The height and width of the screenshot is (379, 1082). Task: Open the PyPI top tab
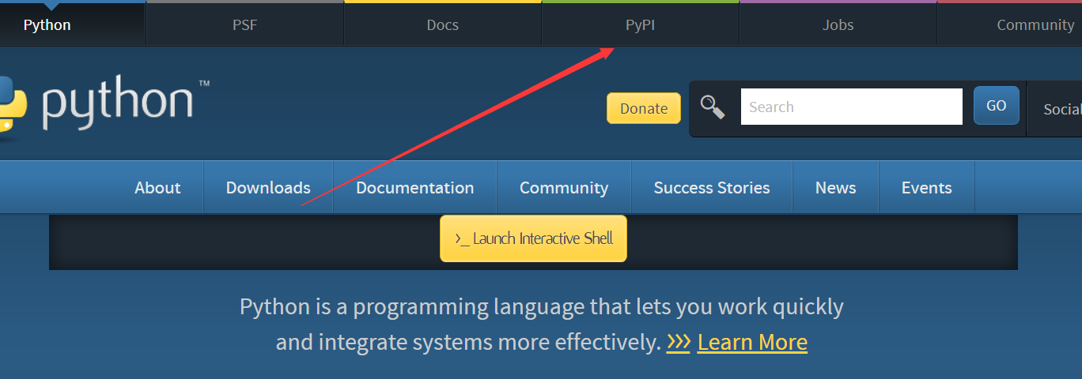coord(641,24)
